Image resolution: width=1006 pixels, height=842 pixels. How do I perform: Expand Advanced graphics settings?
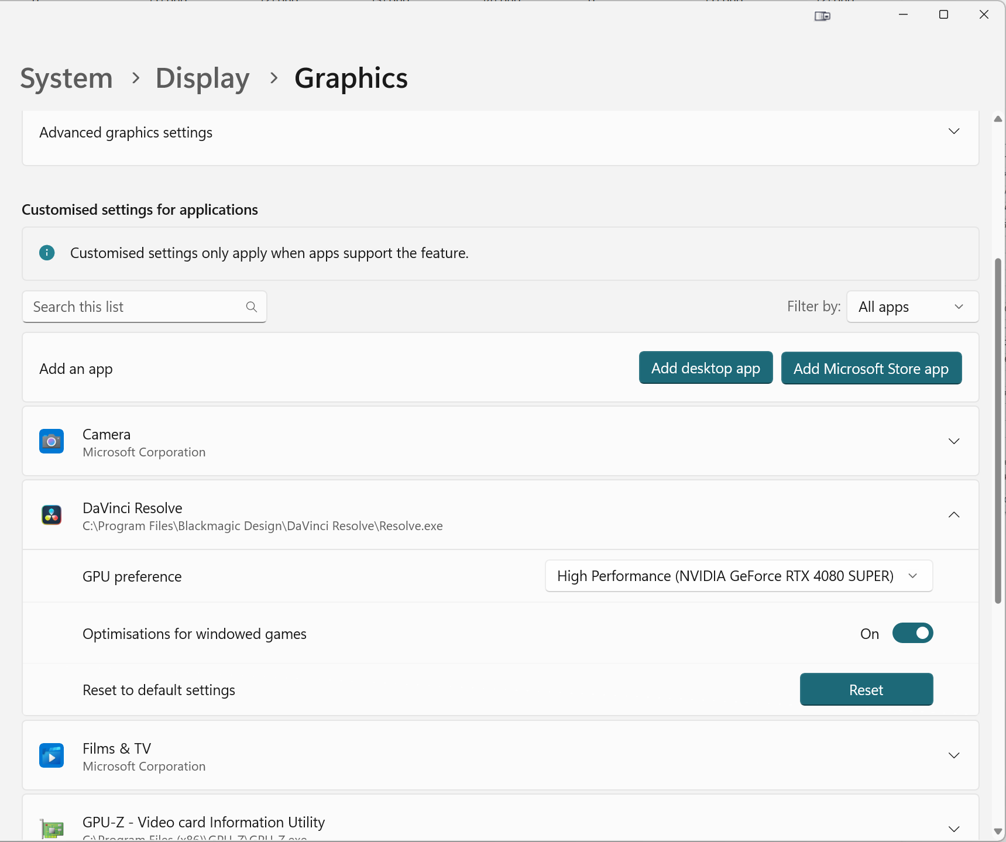click(954, 132)
